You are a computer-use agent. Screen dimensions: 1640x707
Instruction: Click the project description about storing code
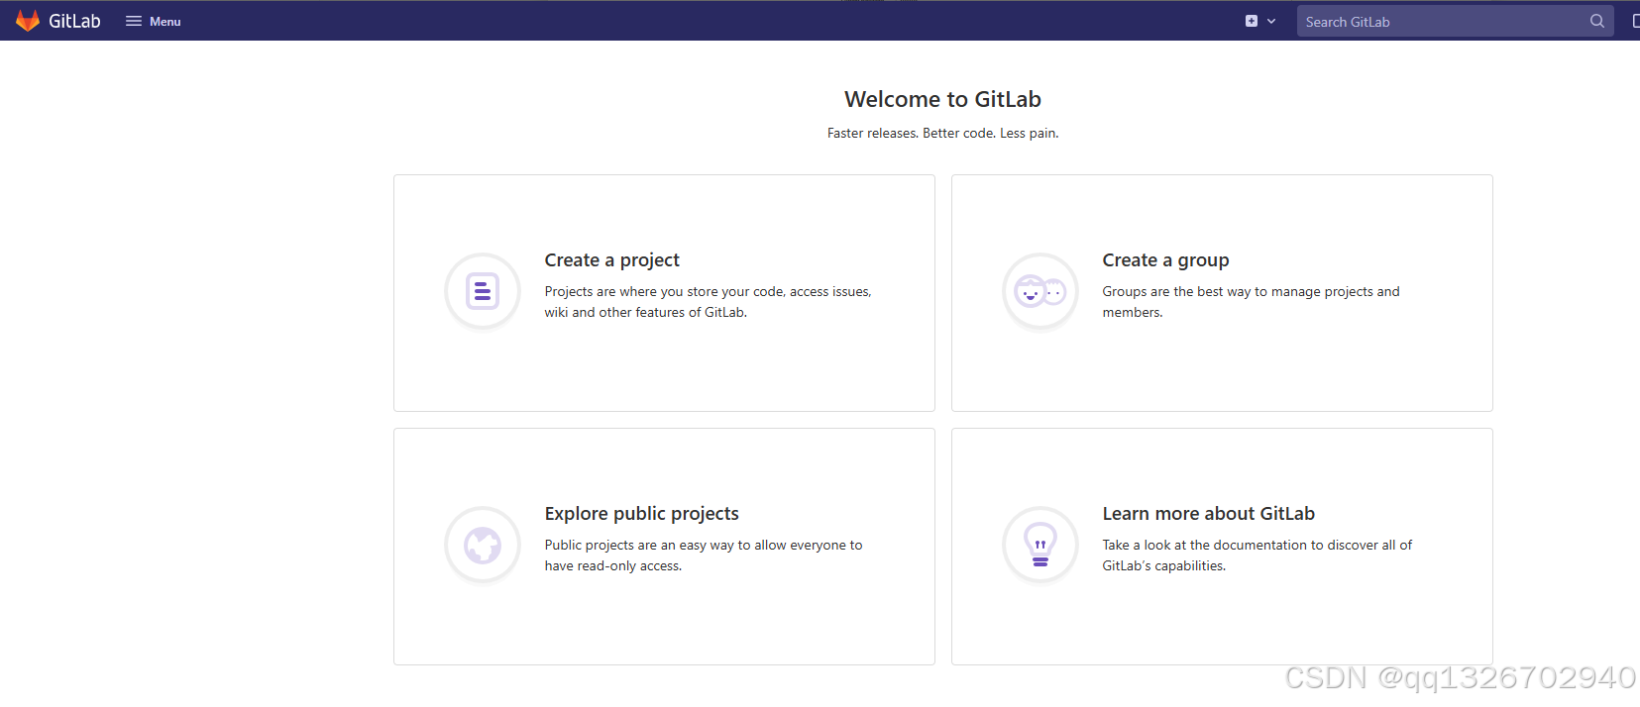pyautogui.click(x=708, y=302)
